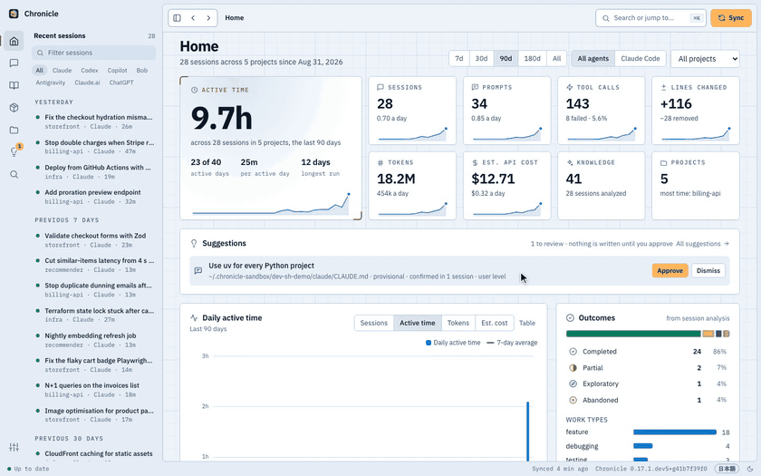Switch to Claude Code agent filter
761x476 pixels.
641,58
